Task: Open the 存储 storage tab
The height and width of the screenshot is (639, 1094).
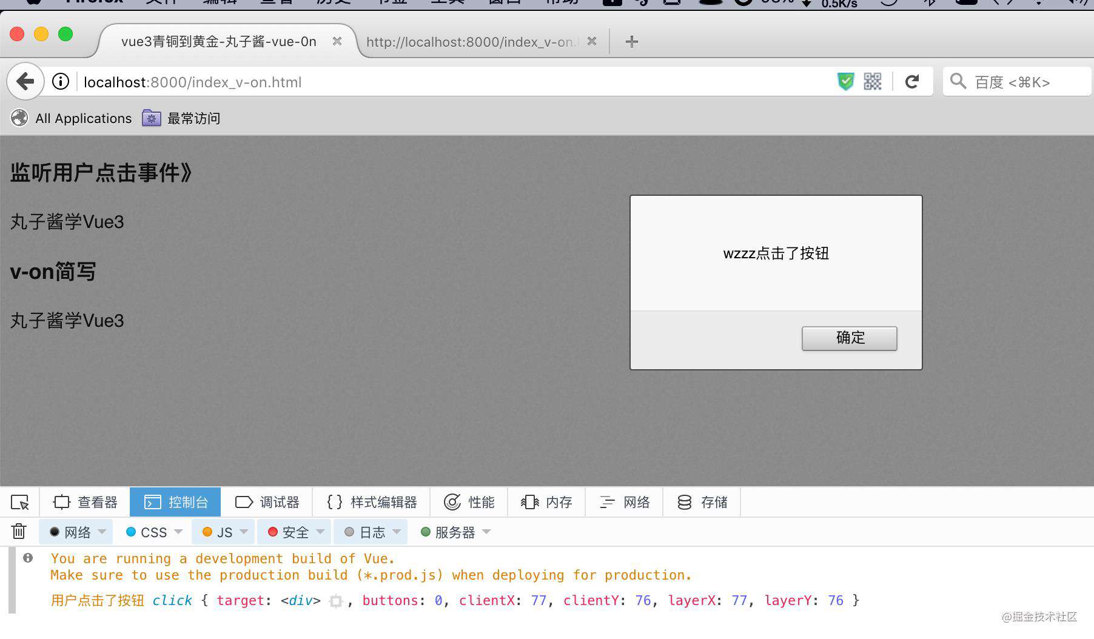Action: [x=702, y=502]
